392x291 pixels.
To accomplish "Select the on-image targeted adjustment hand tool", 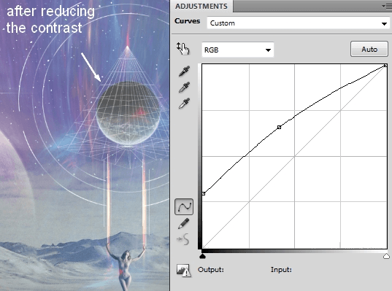I will (x=183, y=48).
